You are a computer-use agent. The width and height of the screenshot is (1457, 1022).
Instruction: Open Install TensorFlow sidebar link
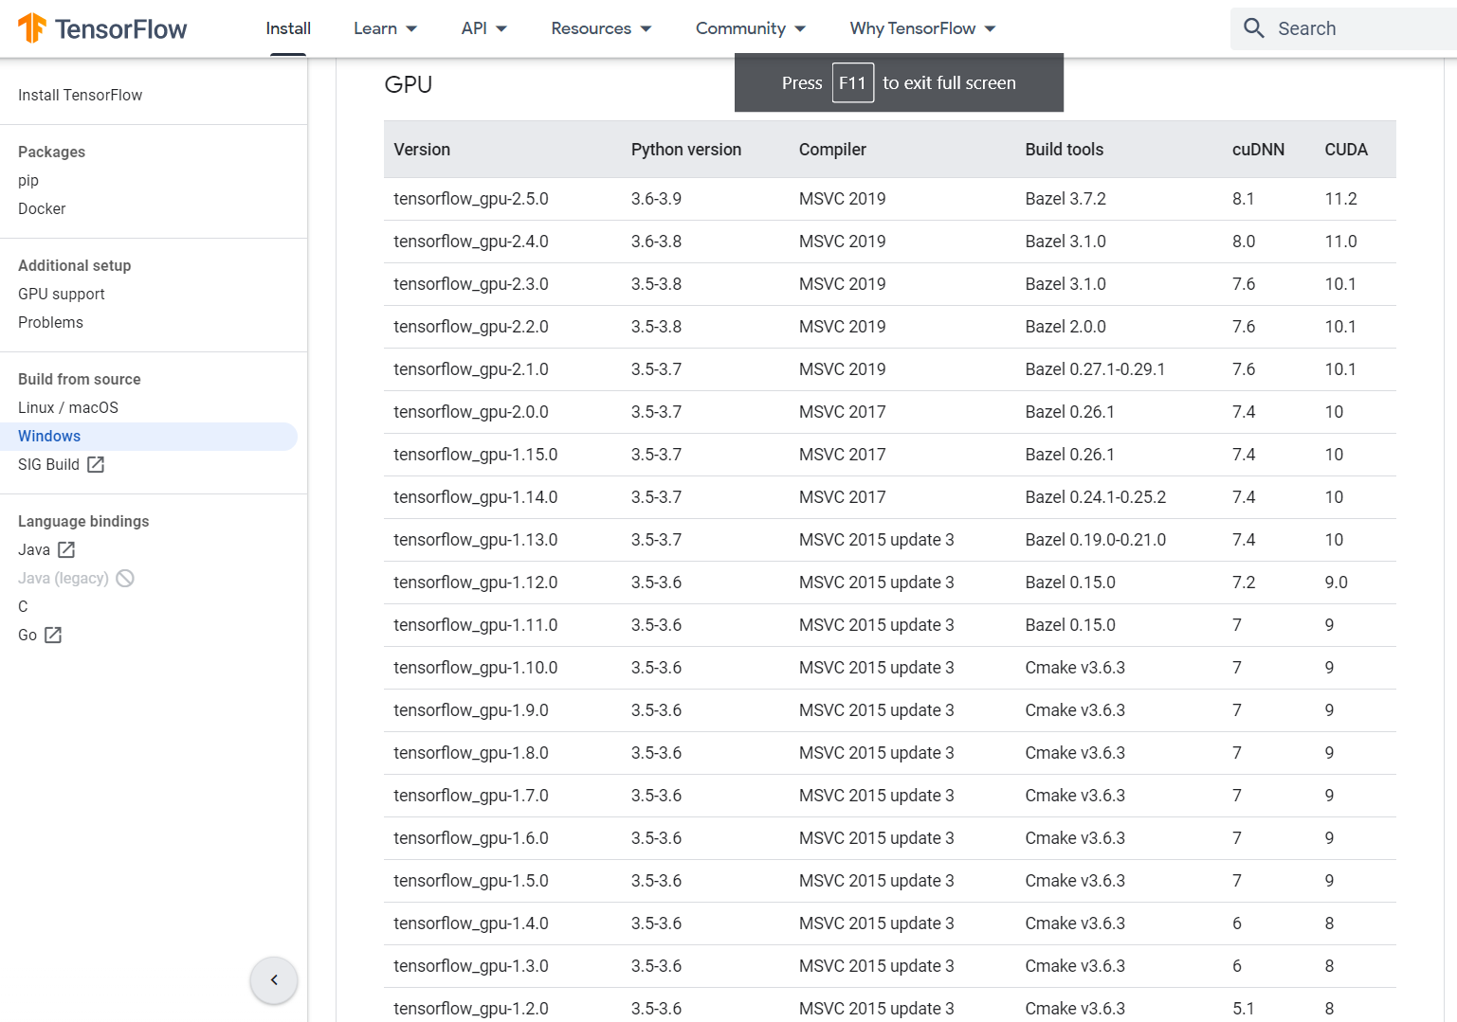point(81,95)
